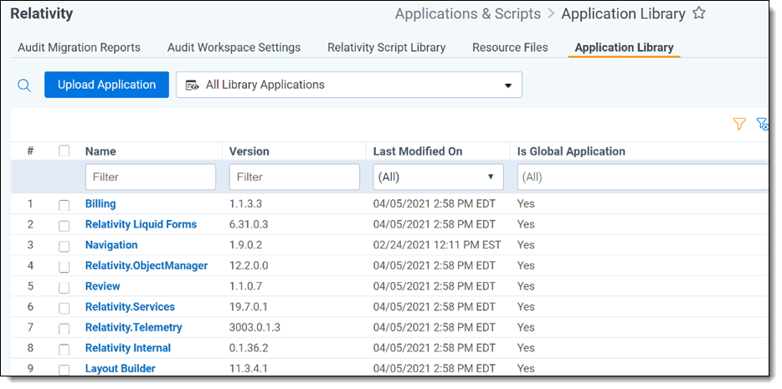Viewport: 782px width, 389px height.
Task: Click the Version filter text box
Action: coord(294,177)
